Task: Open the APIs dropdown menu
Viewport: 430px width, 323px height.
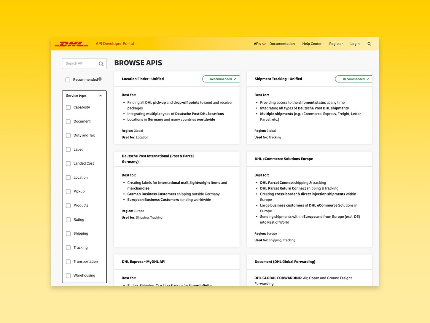Action: [x=259, y=44]
